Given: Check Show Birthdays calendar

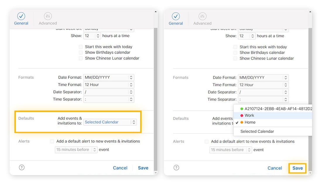Looking at the screenshot, I should click(81, 53).
